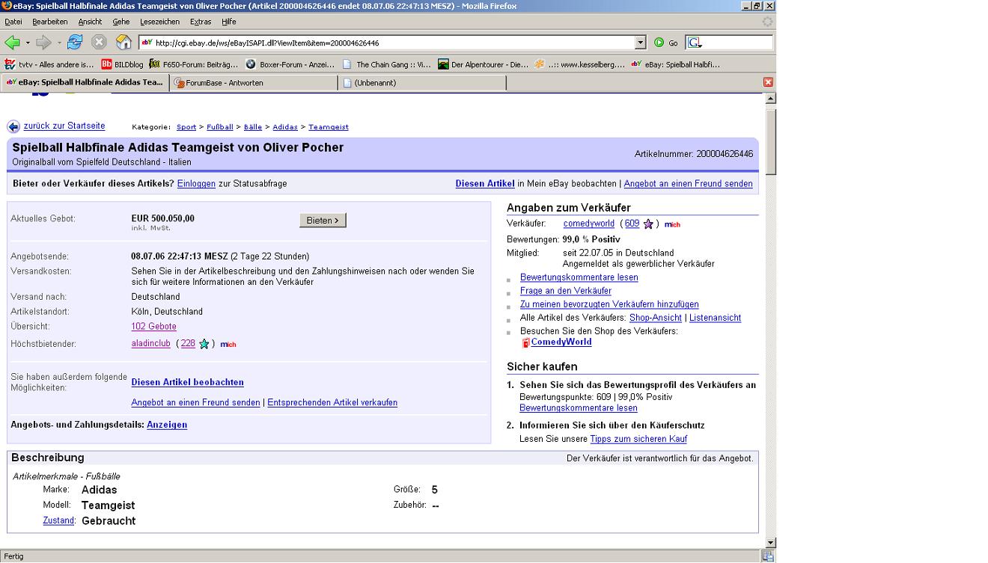Click the Bieten button
988x563 pixels.
click(323, 221)
